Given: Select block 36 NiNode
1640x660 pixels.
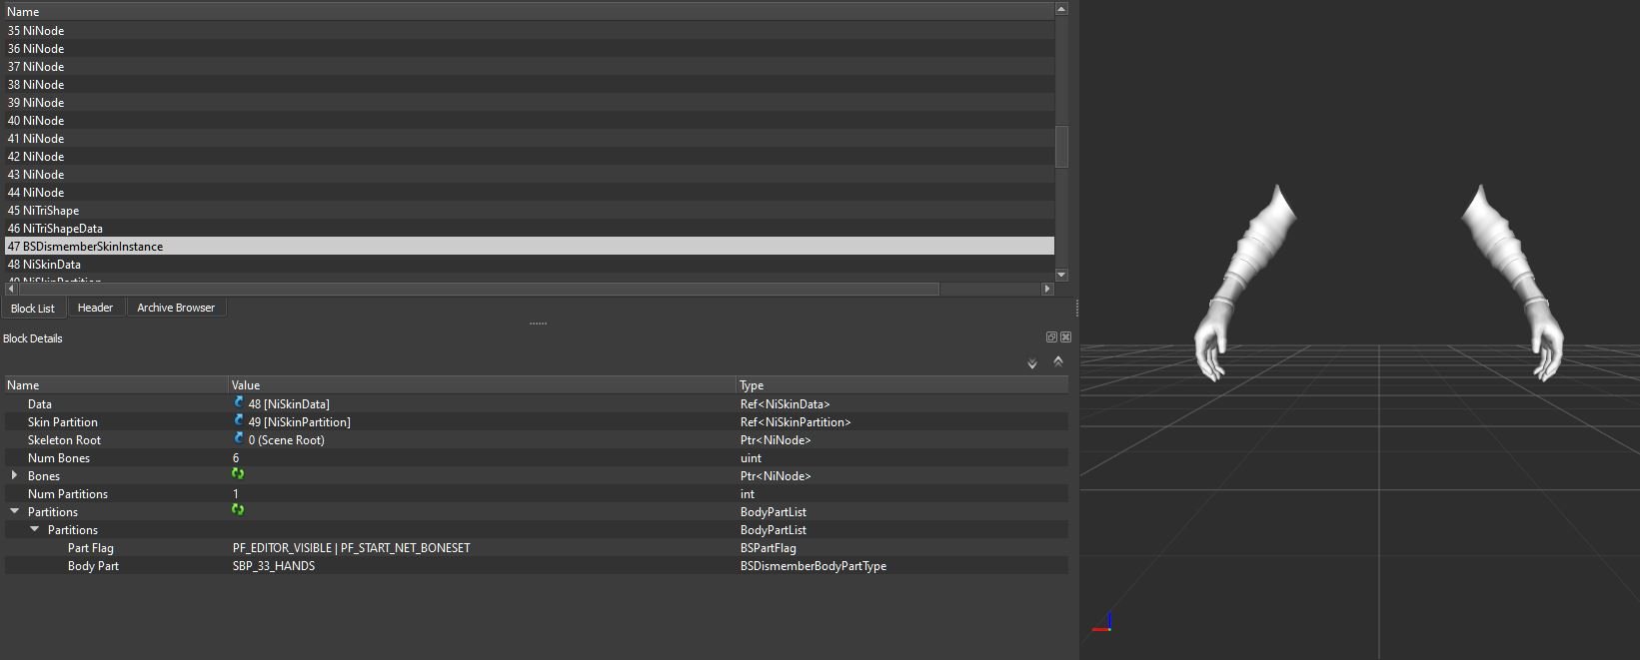Looking at the screenshot, I should tap(529, 48).
